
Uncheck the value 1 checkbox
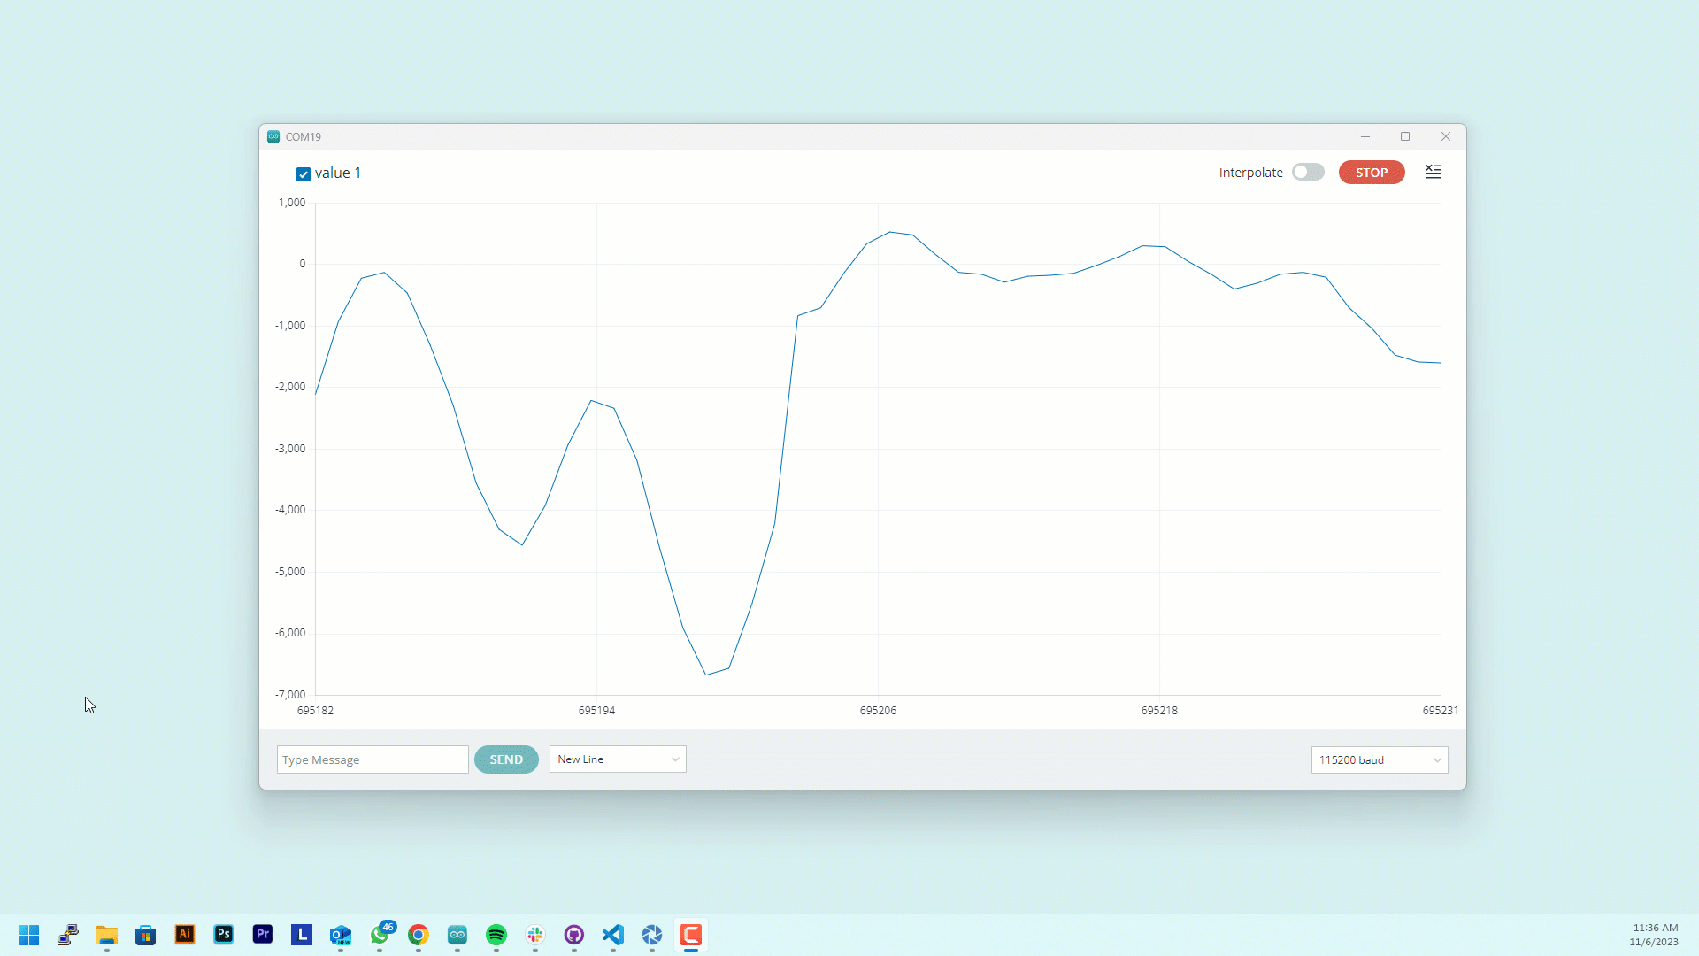coord(303,173)
